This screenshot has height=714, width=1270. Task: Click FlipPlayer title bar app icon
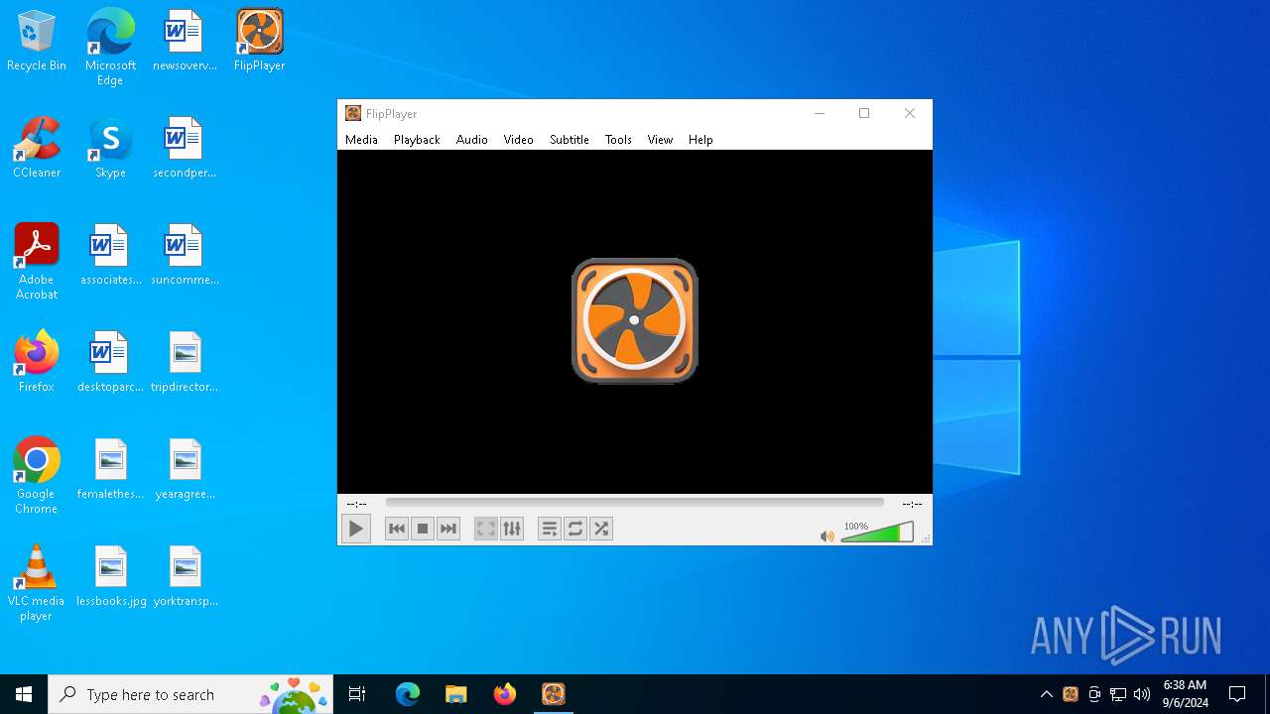click(352, 114)
